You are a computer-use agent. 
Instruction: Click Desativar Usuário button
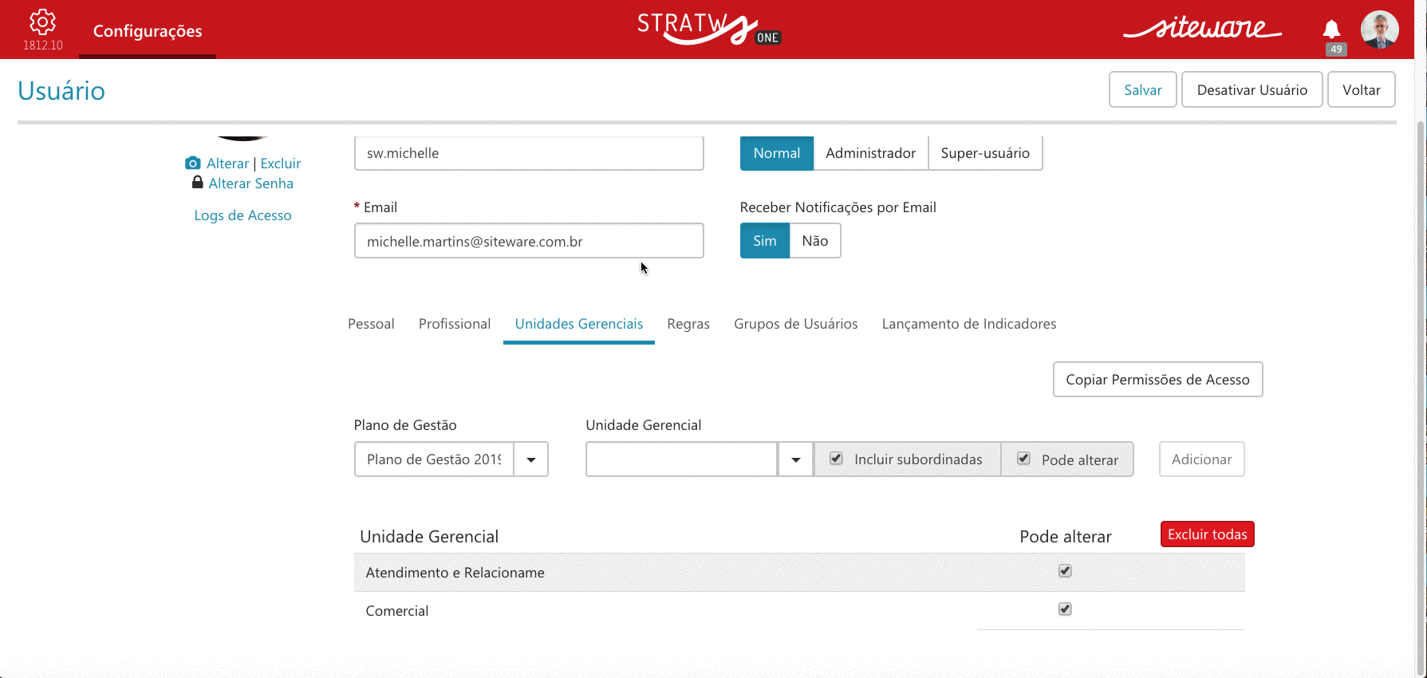pyautogui.click(x=1252, y=89)
